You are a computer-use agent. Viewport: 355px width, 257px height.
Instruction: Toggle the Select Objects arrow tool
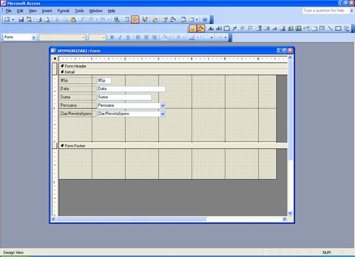(193, 28)
